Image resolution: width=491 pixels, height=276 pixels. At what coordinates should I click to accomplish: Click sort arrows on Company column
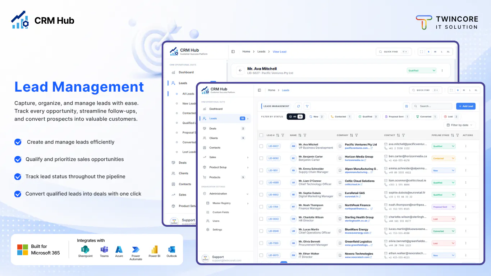pos(352,135)
